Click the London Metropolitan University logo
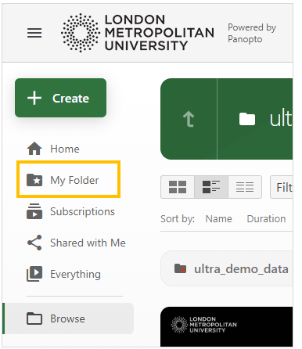 pyautogui.click(x=138, y=33)
